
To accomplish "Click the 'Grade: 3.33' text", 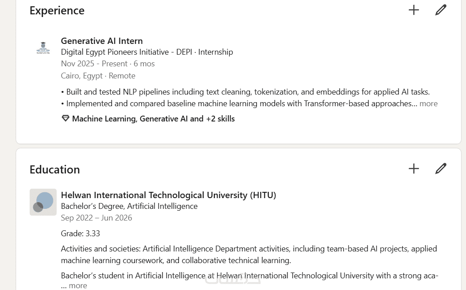I will (x=80, y=234).
